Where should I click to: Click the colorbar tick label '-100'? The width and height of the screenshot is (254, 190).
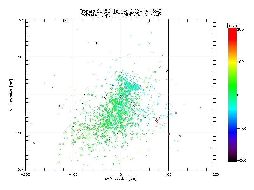click(242, 128)
